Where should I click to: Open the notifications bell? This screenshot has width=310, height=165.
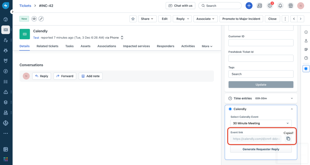[280, 6]
